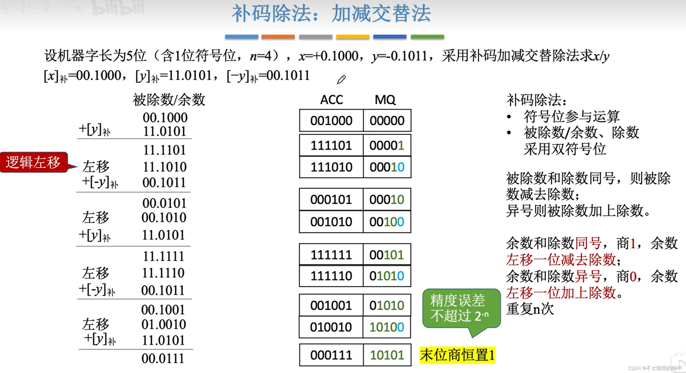Click the gray title bar segment
Screen dimensions: 686x373
coord(315,37)
